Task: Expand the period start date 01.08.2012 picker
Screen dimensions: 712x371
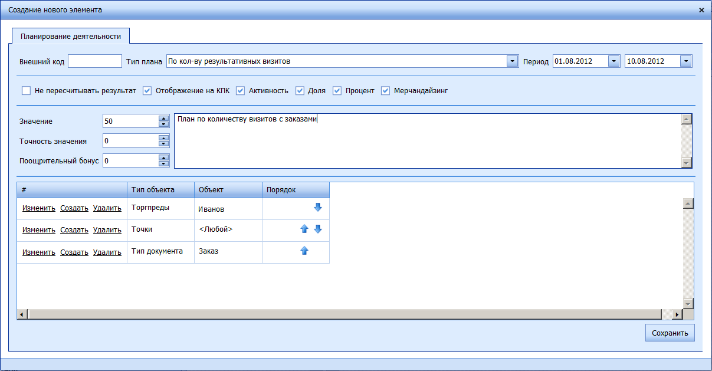Action: (613, 61)
